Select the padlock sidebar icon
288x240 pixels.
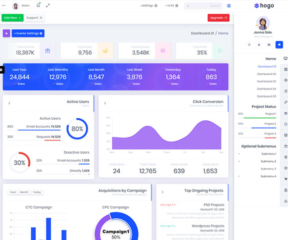pos(286,190)
